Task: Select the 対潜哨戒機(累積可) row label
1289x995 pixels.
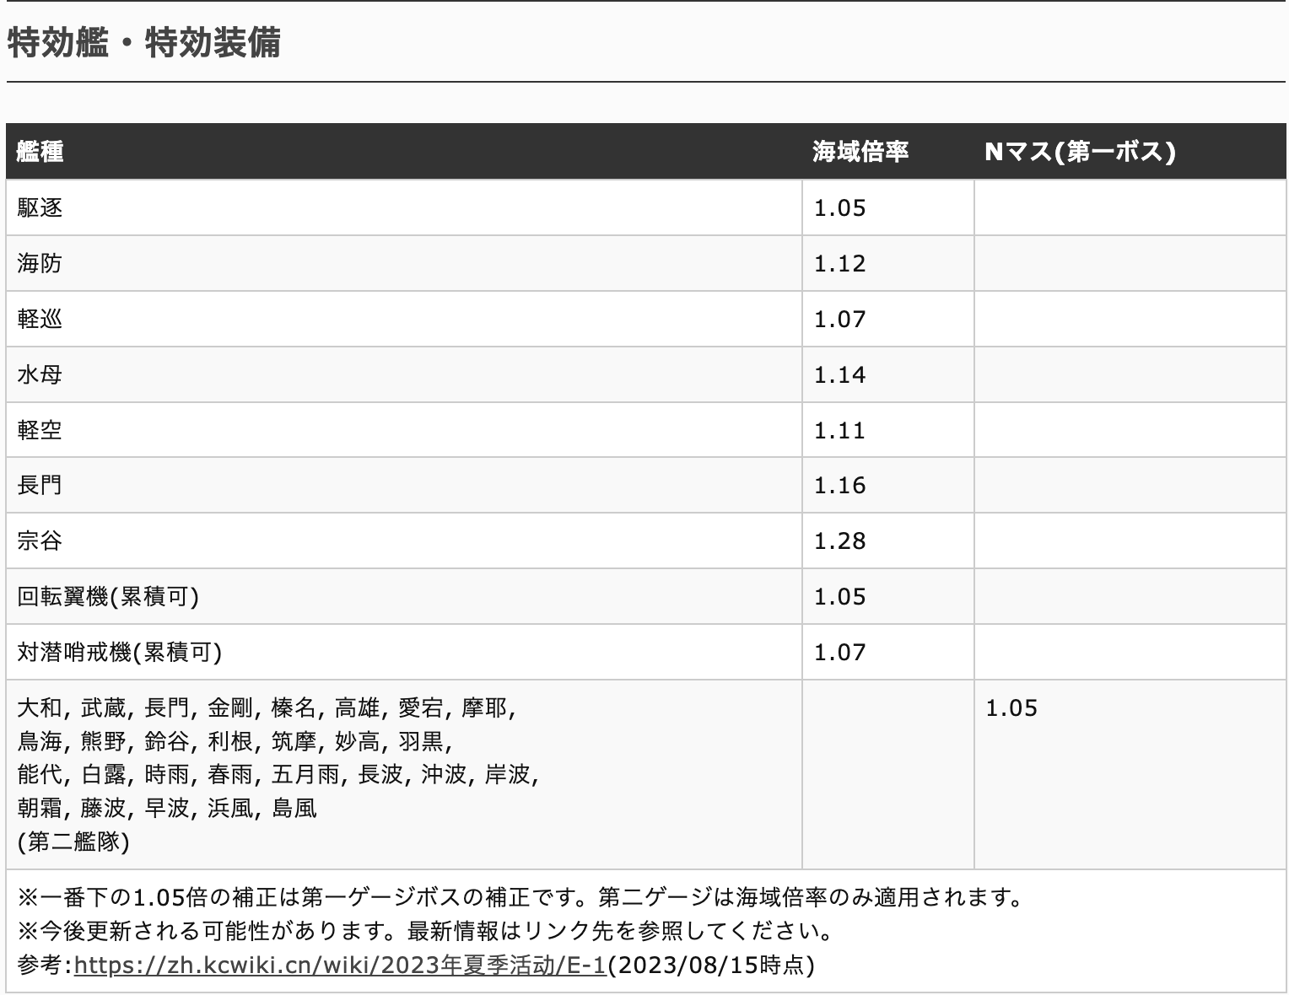Action: [120, 653]
